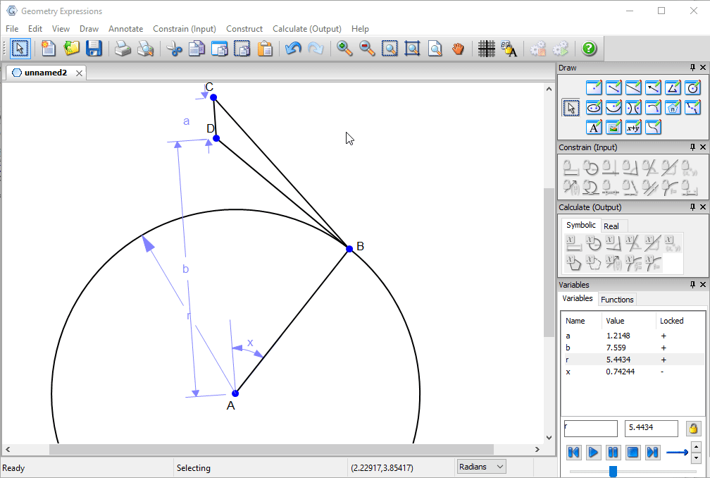710x478 pixels.
Task: Open the Draw menu
Action: (89, 28)
